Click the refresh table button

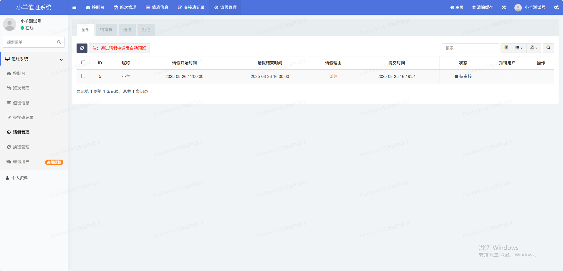coord(82,48)
